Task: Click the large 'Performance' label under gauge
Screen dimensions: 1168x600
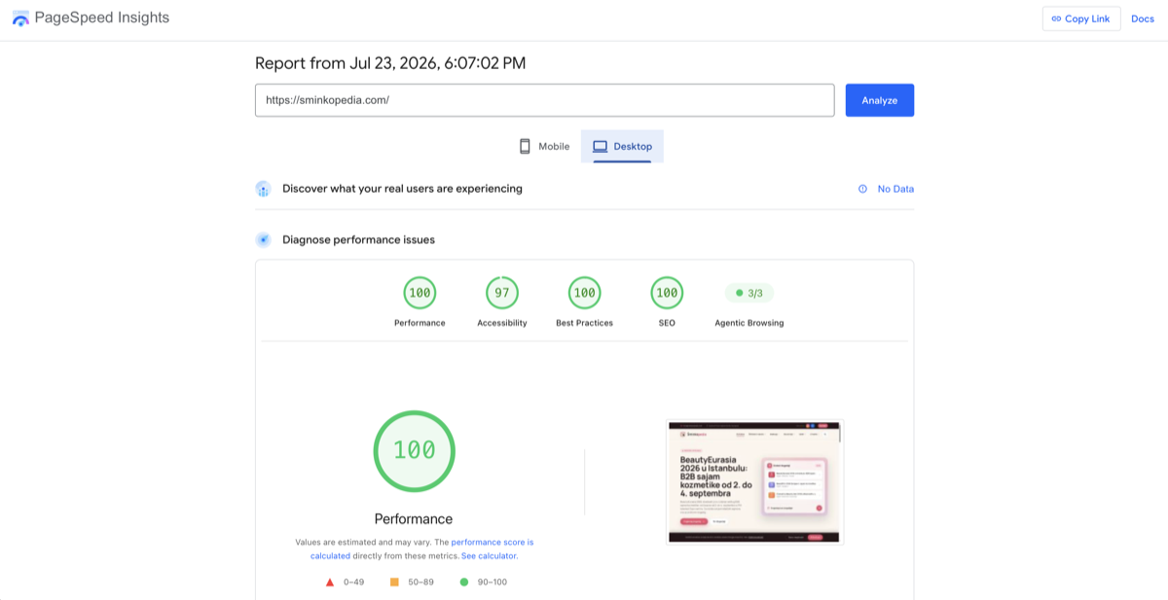Action: click(414, 518)
